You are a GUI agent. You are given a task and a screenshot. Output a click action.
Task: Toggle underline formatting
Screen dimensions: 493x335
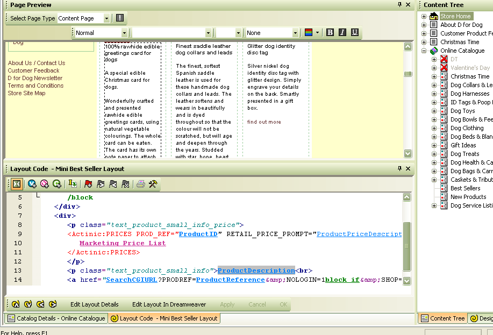pos(354,33)
